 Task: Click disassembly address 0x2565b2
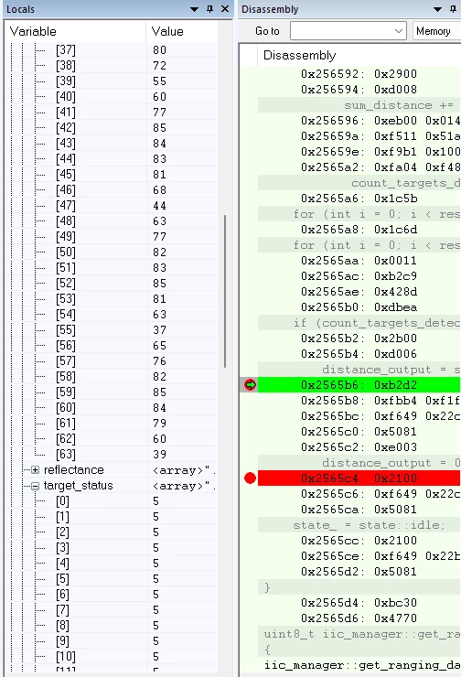click(332, 338)
